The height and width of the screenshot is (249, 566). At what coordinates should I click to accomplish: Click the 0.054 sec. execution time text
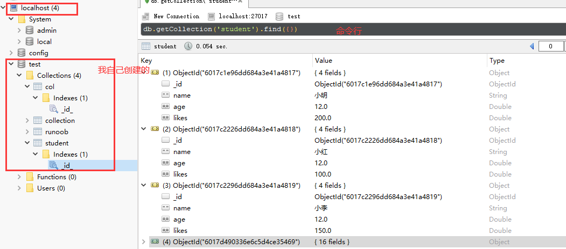212,46
